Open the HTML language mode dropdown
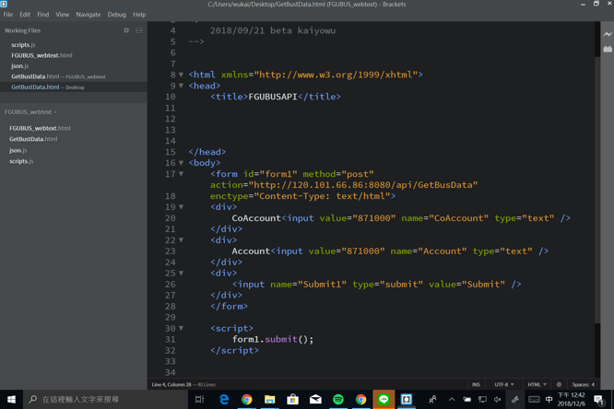614x409 pixels. click(537, 384)
